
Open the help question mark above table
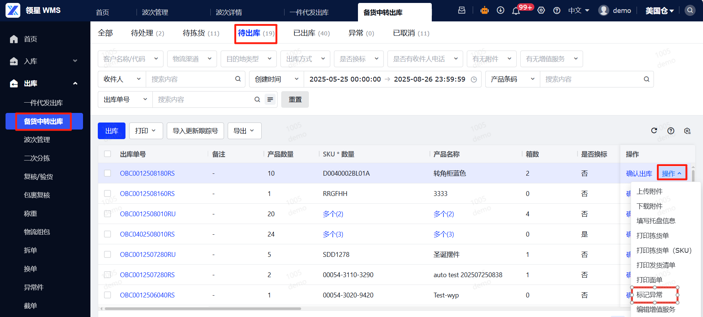point(671,131)
